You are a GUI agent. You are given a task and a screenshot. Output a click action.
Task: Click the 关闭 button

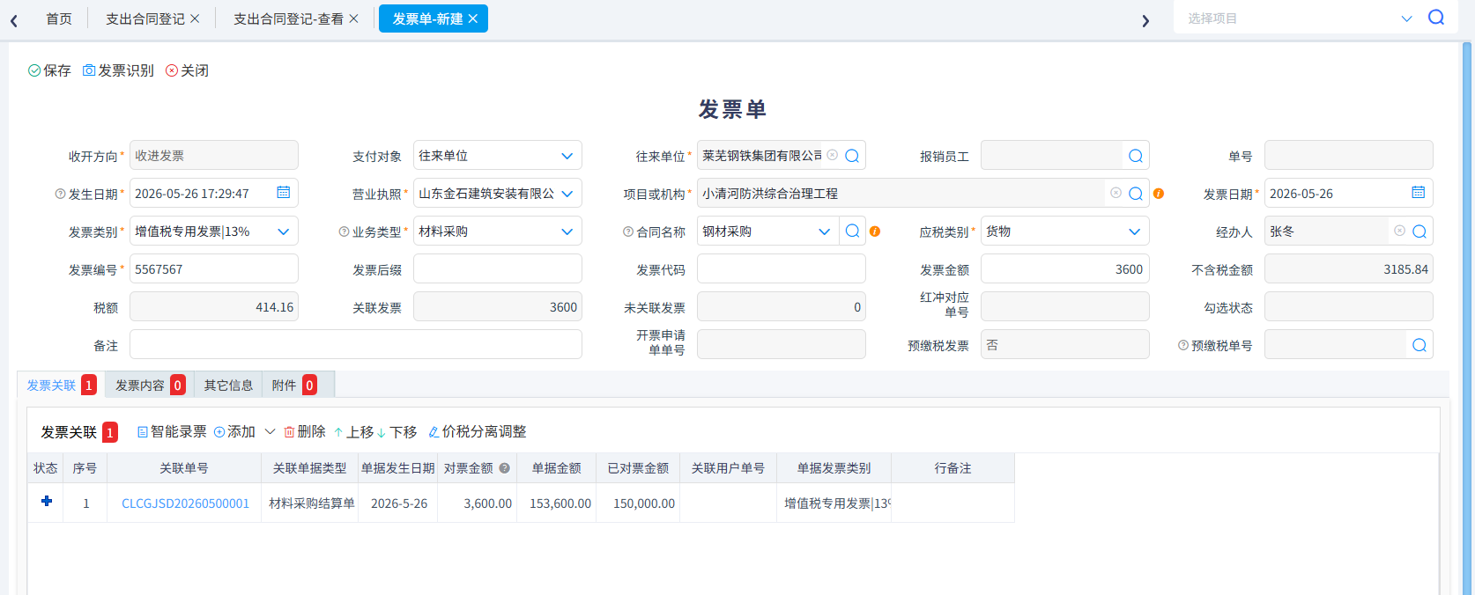pos(187,70)
